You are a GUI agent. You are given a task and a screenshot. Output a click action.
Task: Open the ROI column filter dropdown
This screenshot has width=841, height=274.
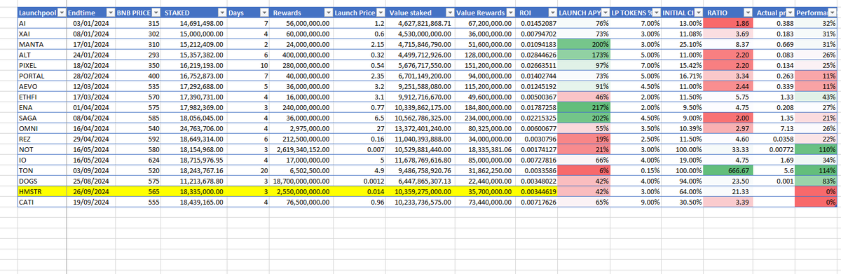point(553,13)
